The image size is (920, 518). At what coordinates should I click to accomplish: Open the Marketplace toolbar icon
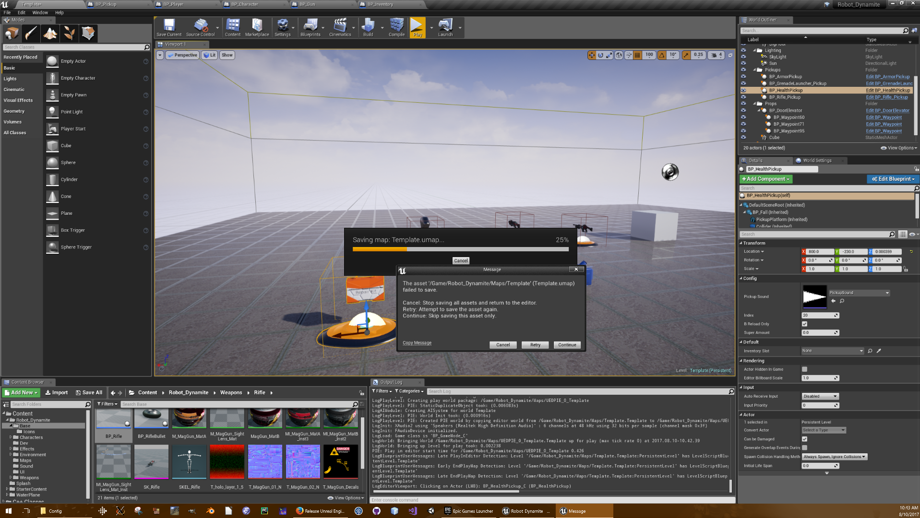(257, 27)
